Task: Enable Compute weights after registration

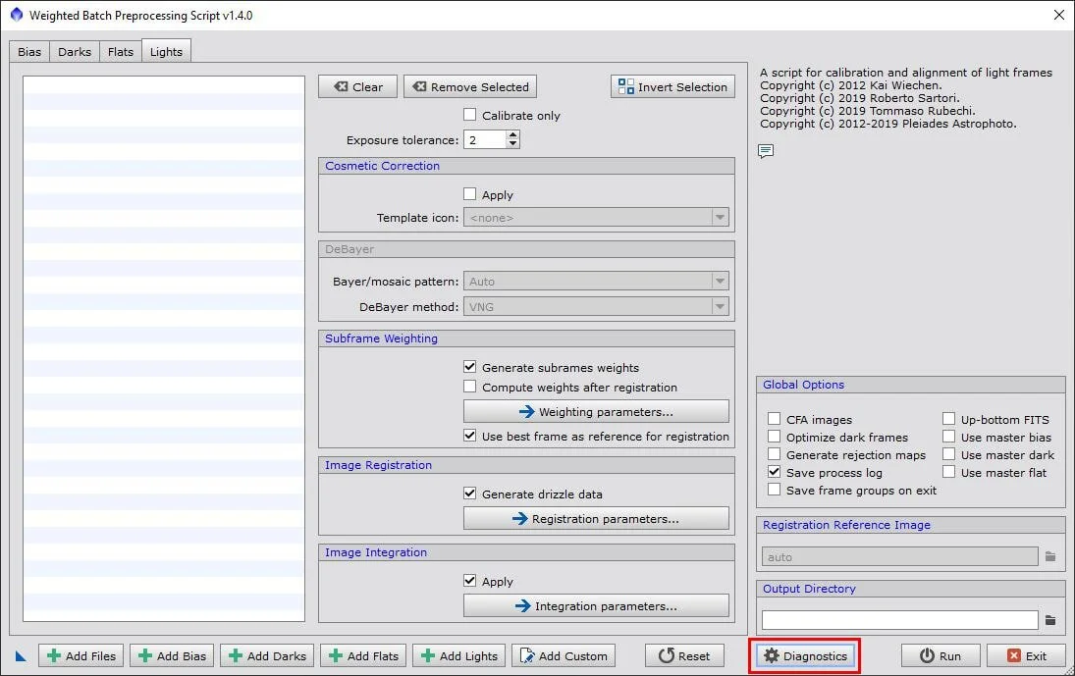Action: (x=469, y=387)
